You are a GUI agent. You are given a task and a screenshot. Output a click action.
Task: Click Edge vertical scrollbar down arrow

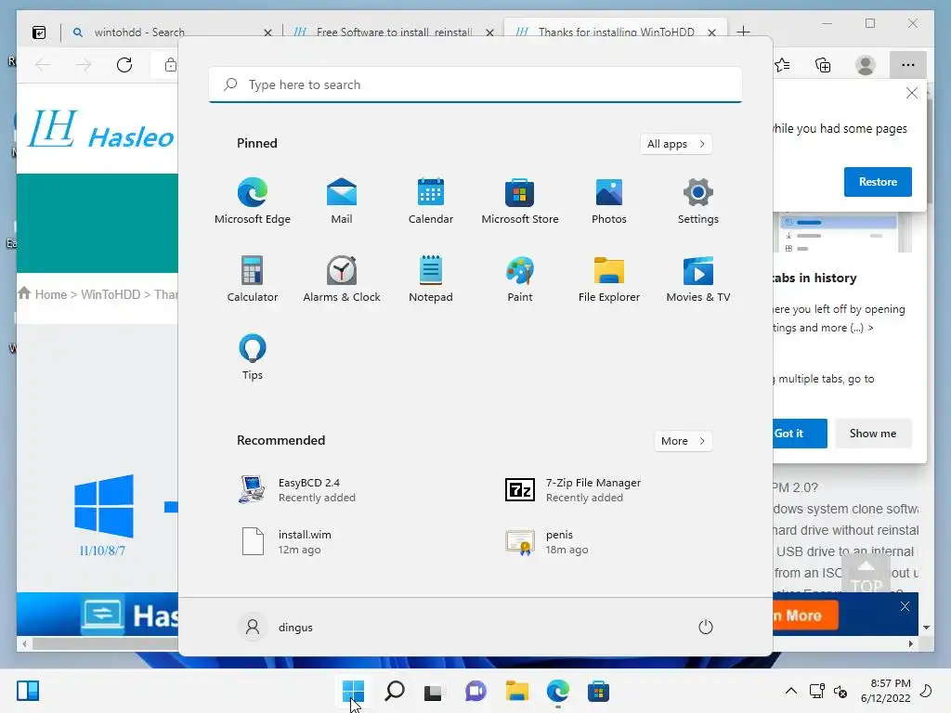926,628
